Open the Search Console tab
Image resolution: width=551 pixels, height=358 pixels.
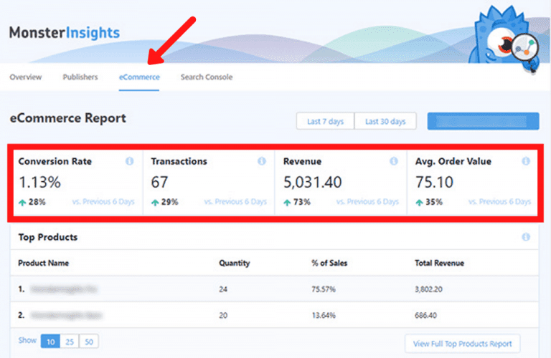point(207,77)
